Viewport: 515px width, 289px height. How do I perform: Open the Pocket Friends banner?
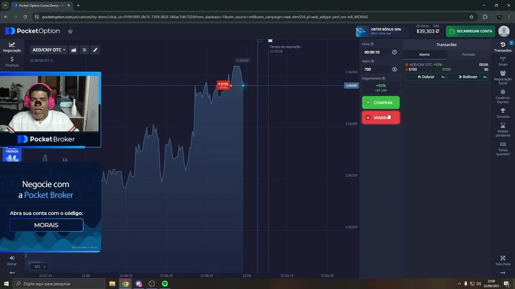tap(12, 154)
